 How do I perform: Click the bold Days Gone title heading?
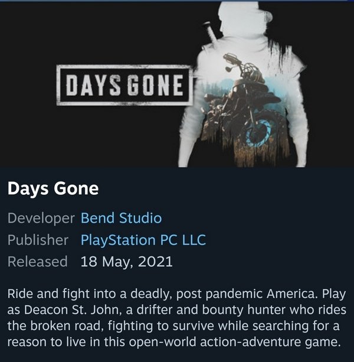click(53, 189)
